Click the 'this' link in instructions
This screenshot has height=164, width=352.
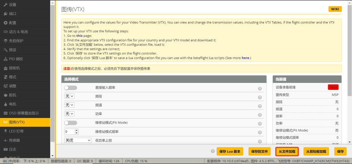pyautogui.click(x=80, y=36)
